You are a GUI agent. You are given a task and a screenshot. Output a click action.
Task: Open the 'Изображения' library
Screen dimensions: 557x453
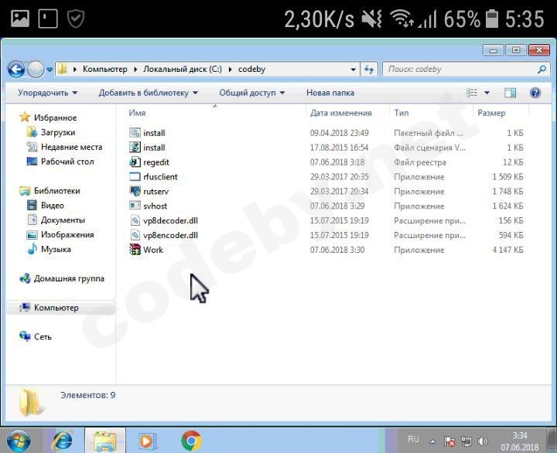click(60, 234)
